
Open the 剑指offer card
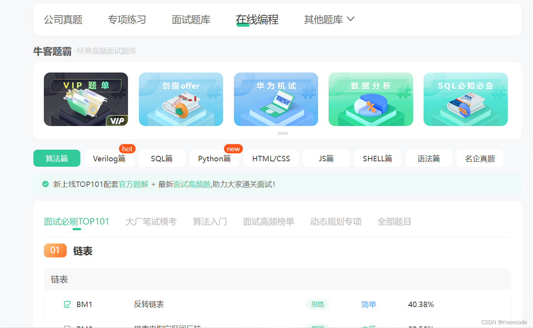coord(181,99)
